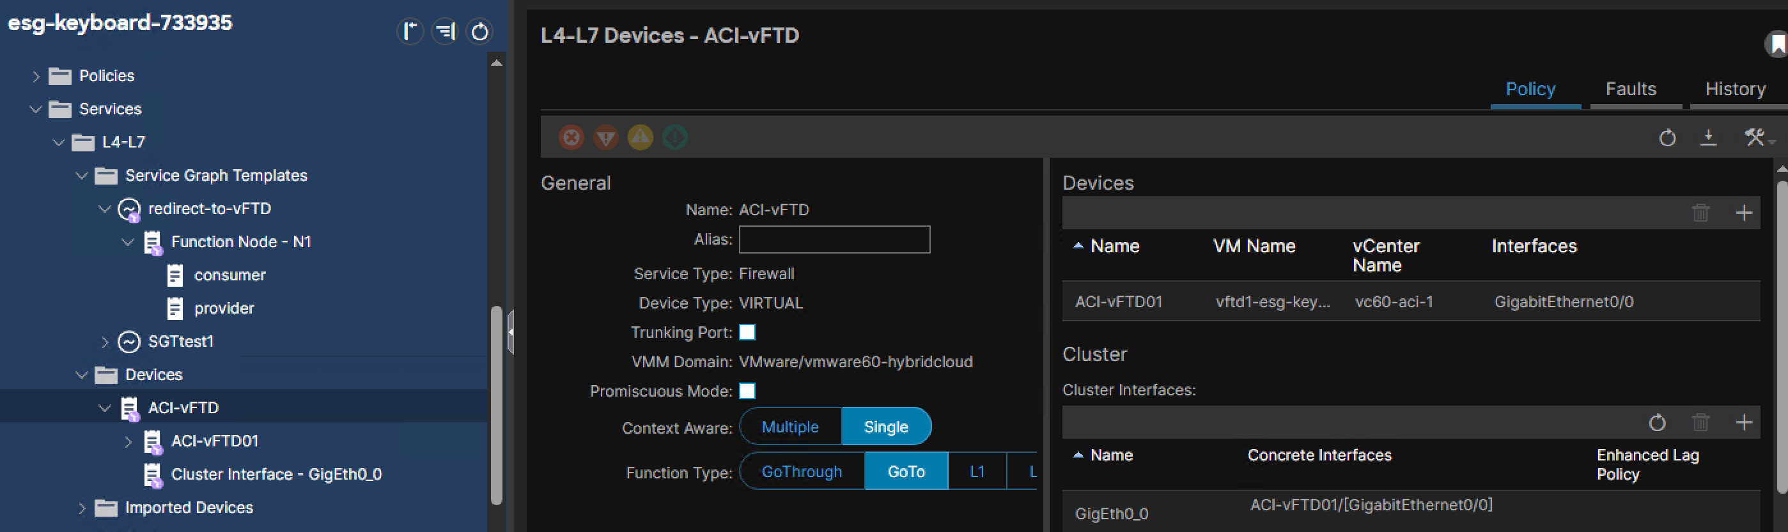This screenshot has height=532, width=1788.
Task: Expand the SGTtest1 node
Action: coord(105,342)
